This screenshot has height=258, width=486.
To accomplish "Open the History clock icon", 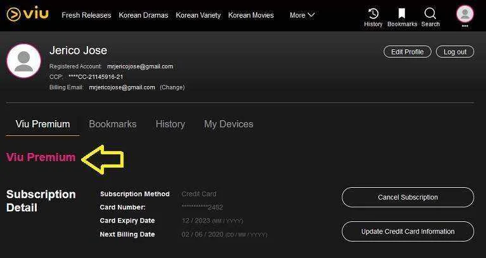I will click(373, 14).
